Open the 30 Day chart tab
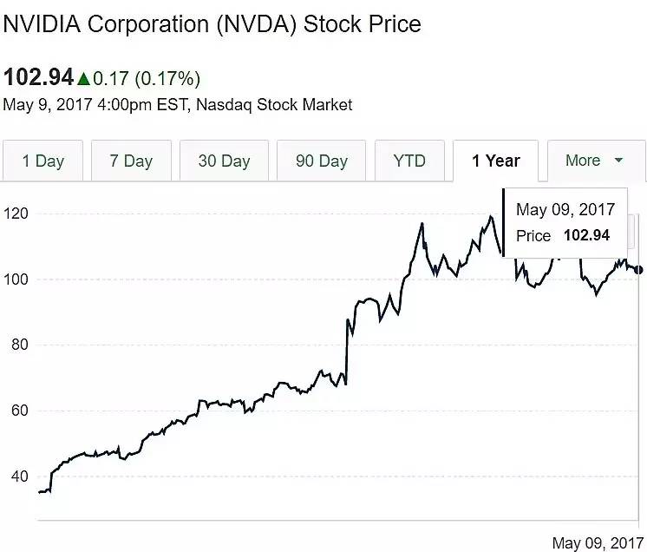Screen dimensions: 647x552 tap(224, 161)
